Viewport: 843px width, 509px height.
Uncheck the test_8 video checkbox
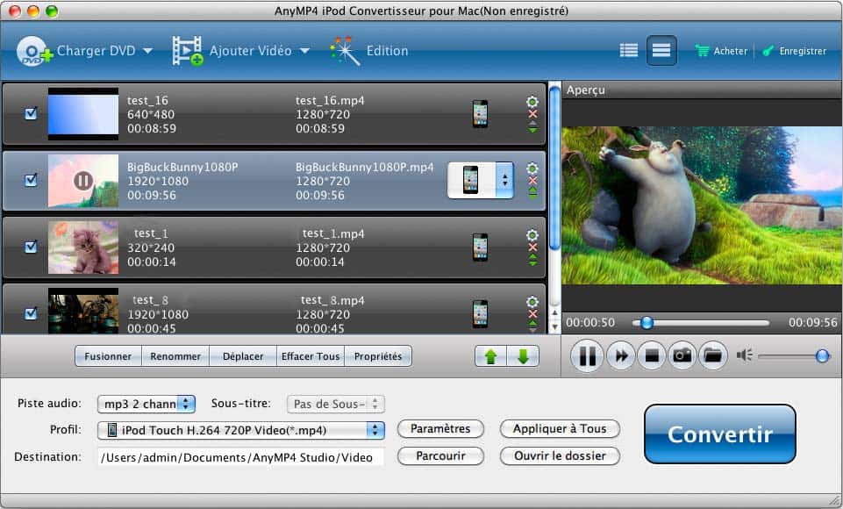(x=31, y=313)
